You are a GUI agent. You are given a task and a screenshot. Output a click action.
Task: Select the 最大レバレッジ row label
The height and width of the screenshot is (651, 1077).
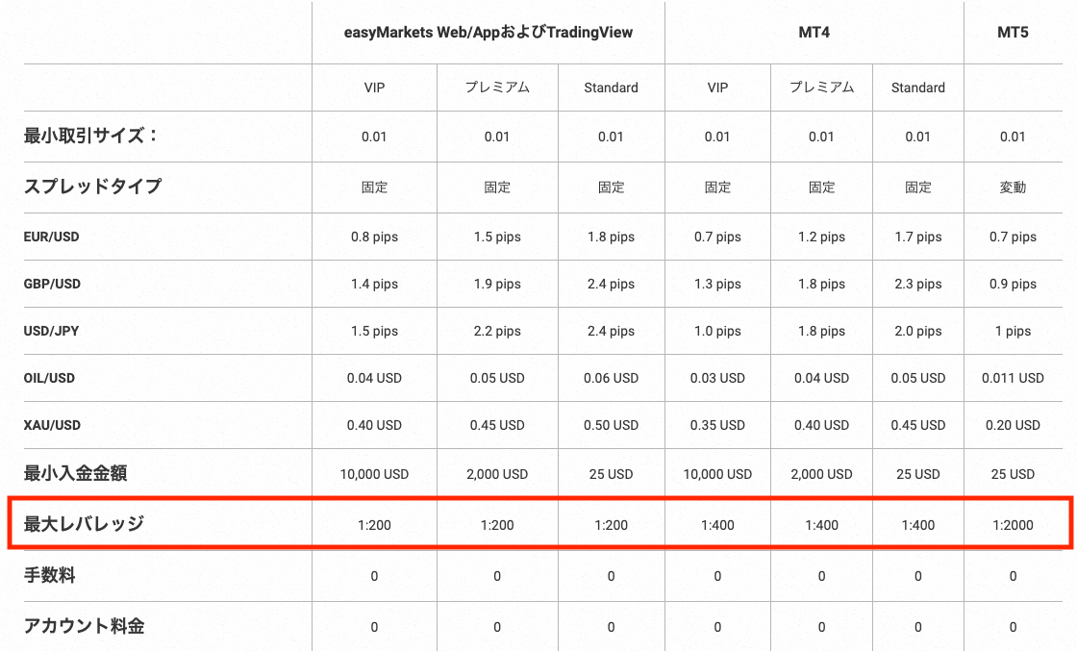tap(84, 524)
